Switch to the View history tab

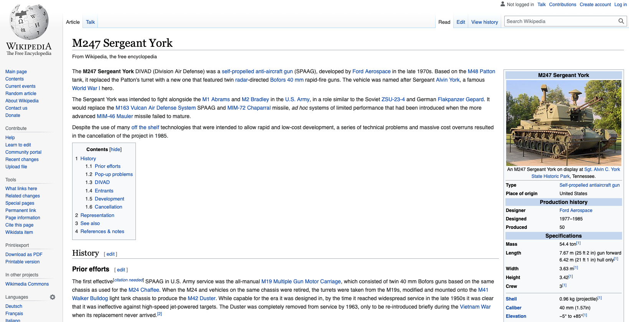[484, 22]
